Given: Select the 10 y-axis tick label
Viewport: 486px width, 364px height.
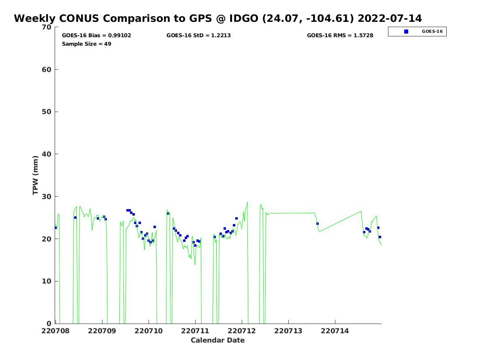Looking at the screenshot, I should 47,281.
